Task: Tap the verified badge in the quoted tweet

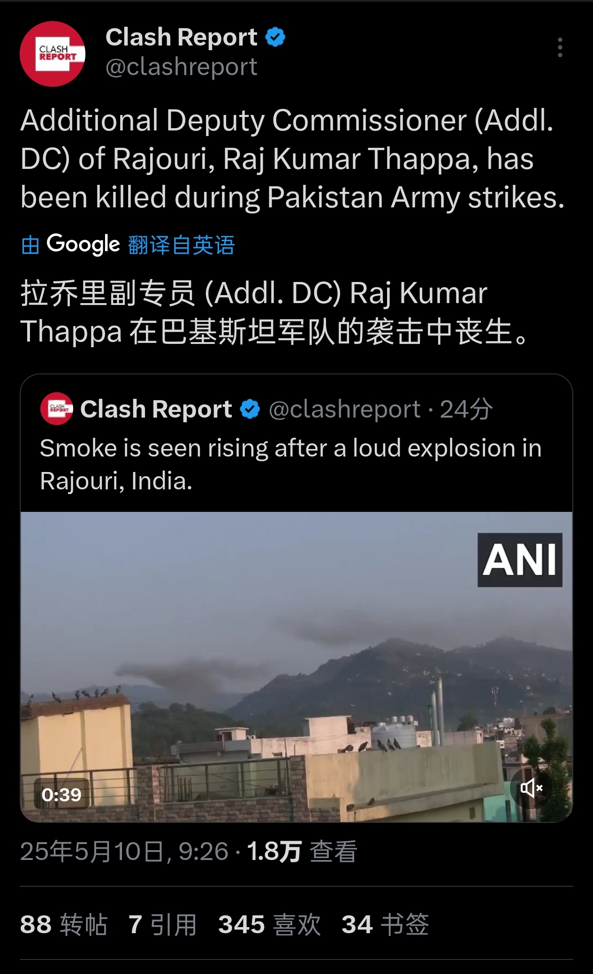Action: click(250, 409)
